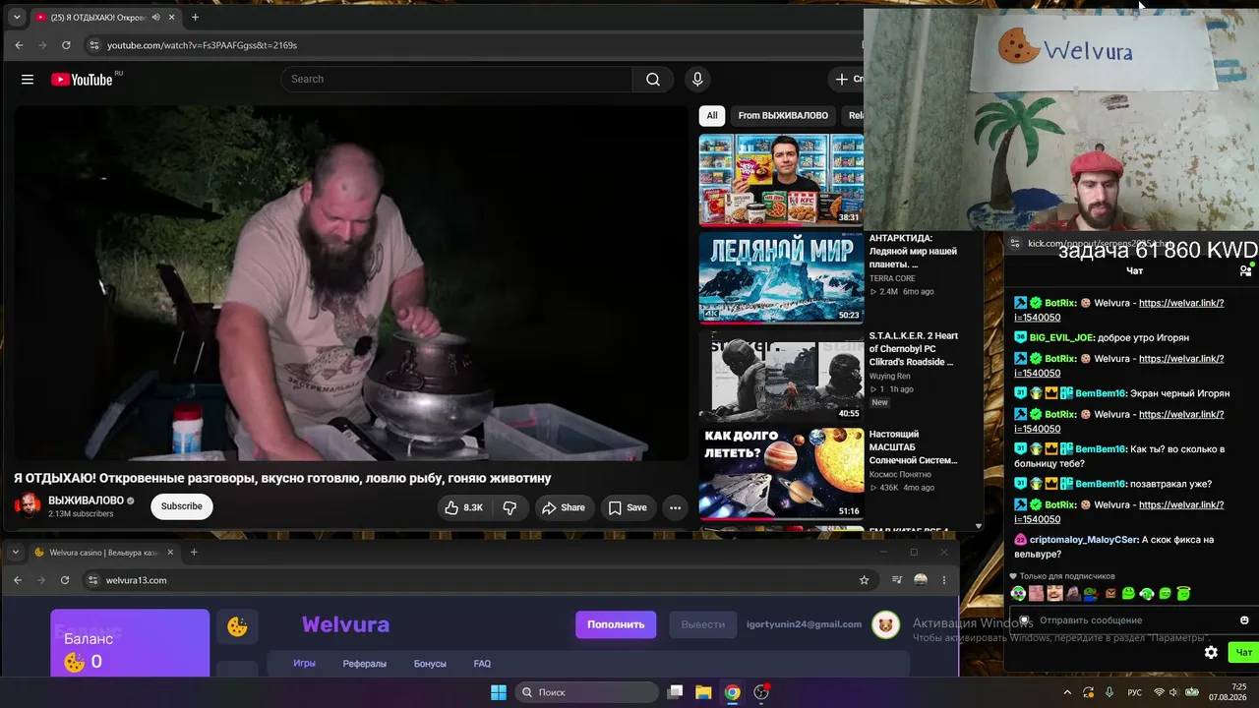Go back in the YouTube browser window
This screenshot has height=708, width=1259.
(19, 45)
